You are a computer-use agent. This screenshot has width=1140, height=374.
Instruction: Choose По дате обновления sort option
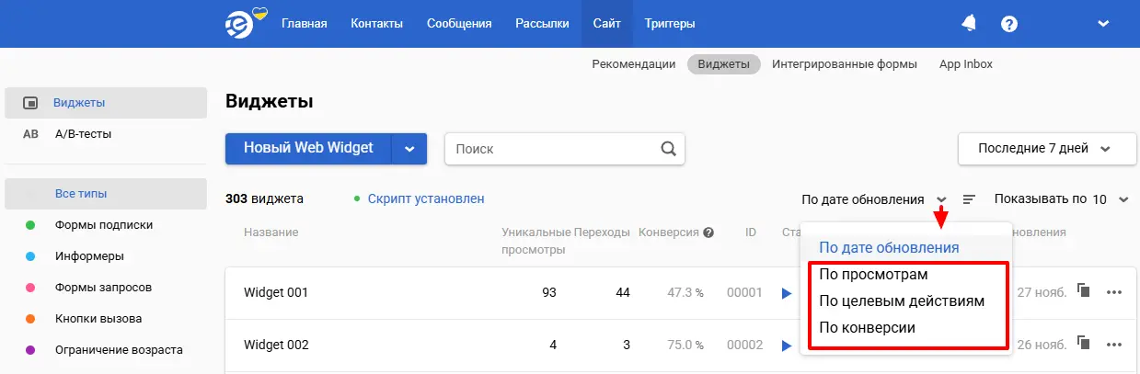[x=889, y=248]
